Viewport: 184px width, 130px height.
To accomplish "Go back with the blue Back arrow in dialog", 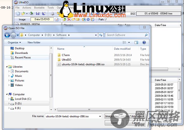I will (x=7, y=35).
